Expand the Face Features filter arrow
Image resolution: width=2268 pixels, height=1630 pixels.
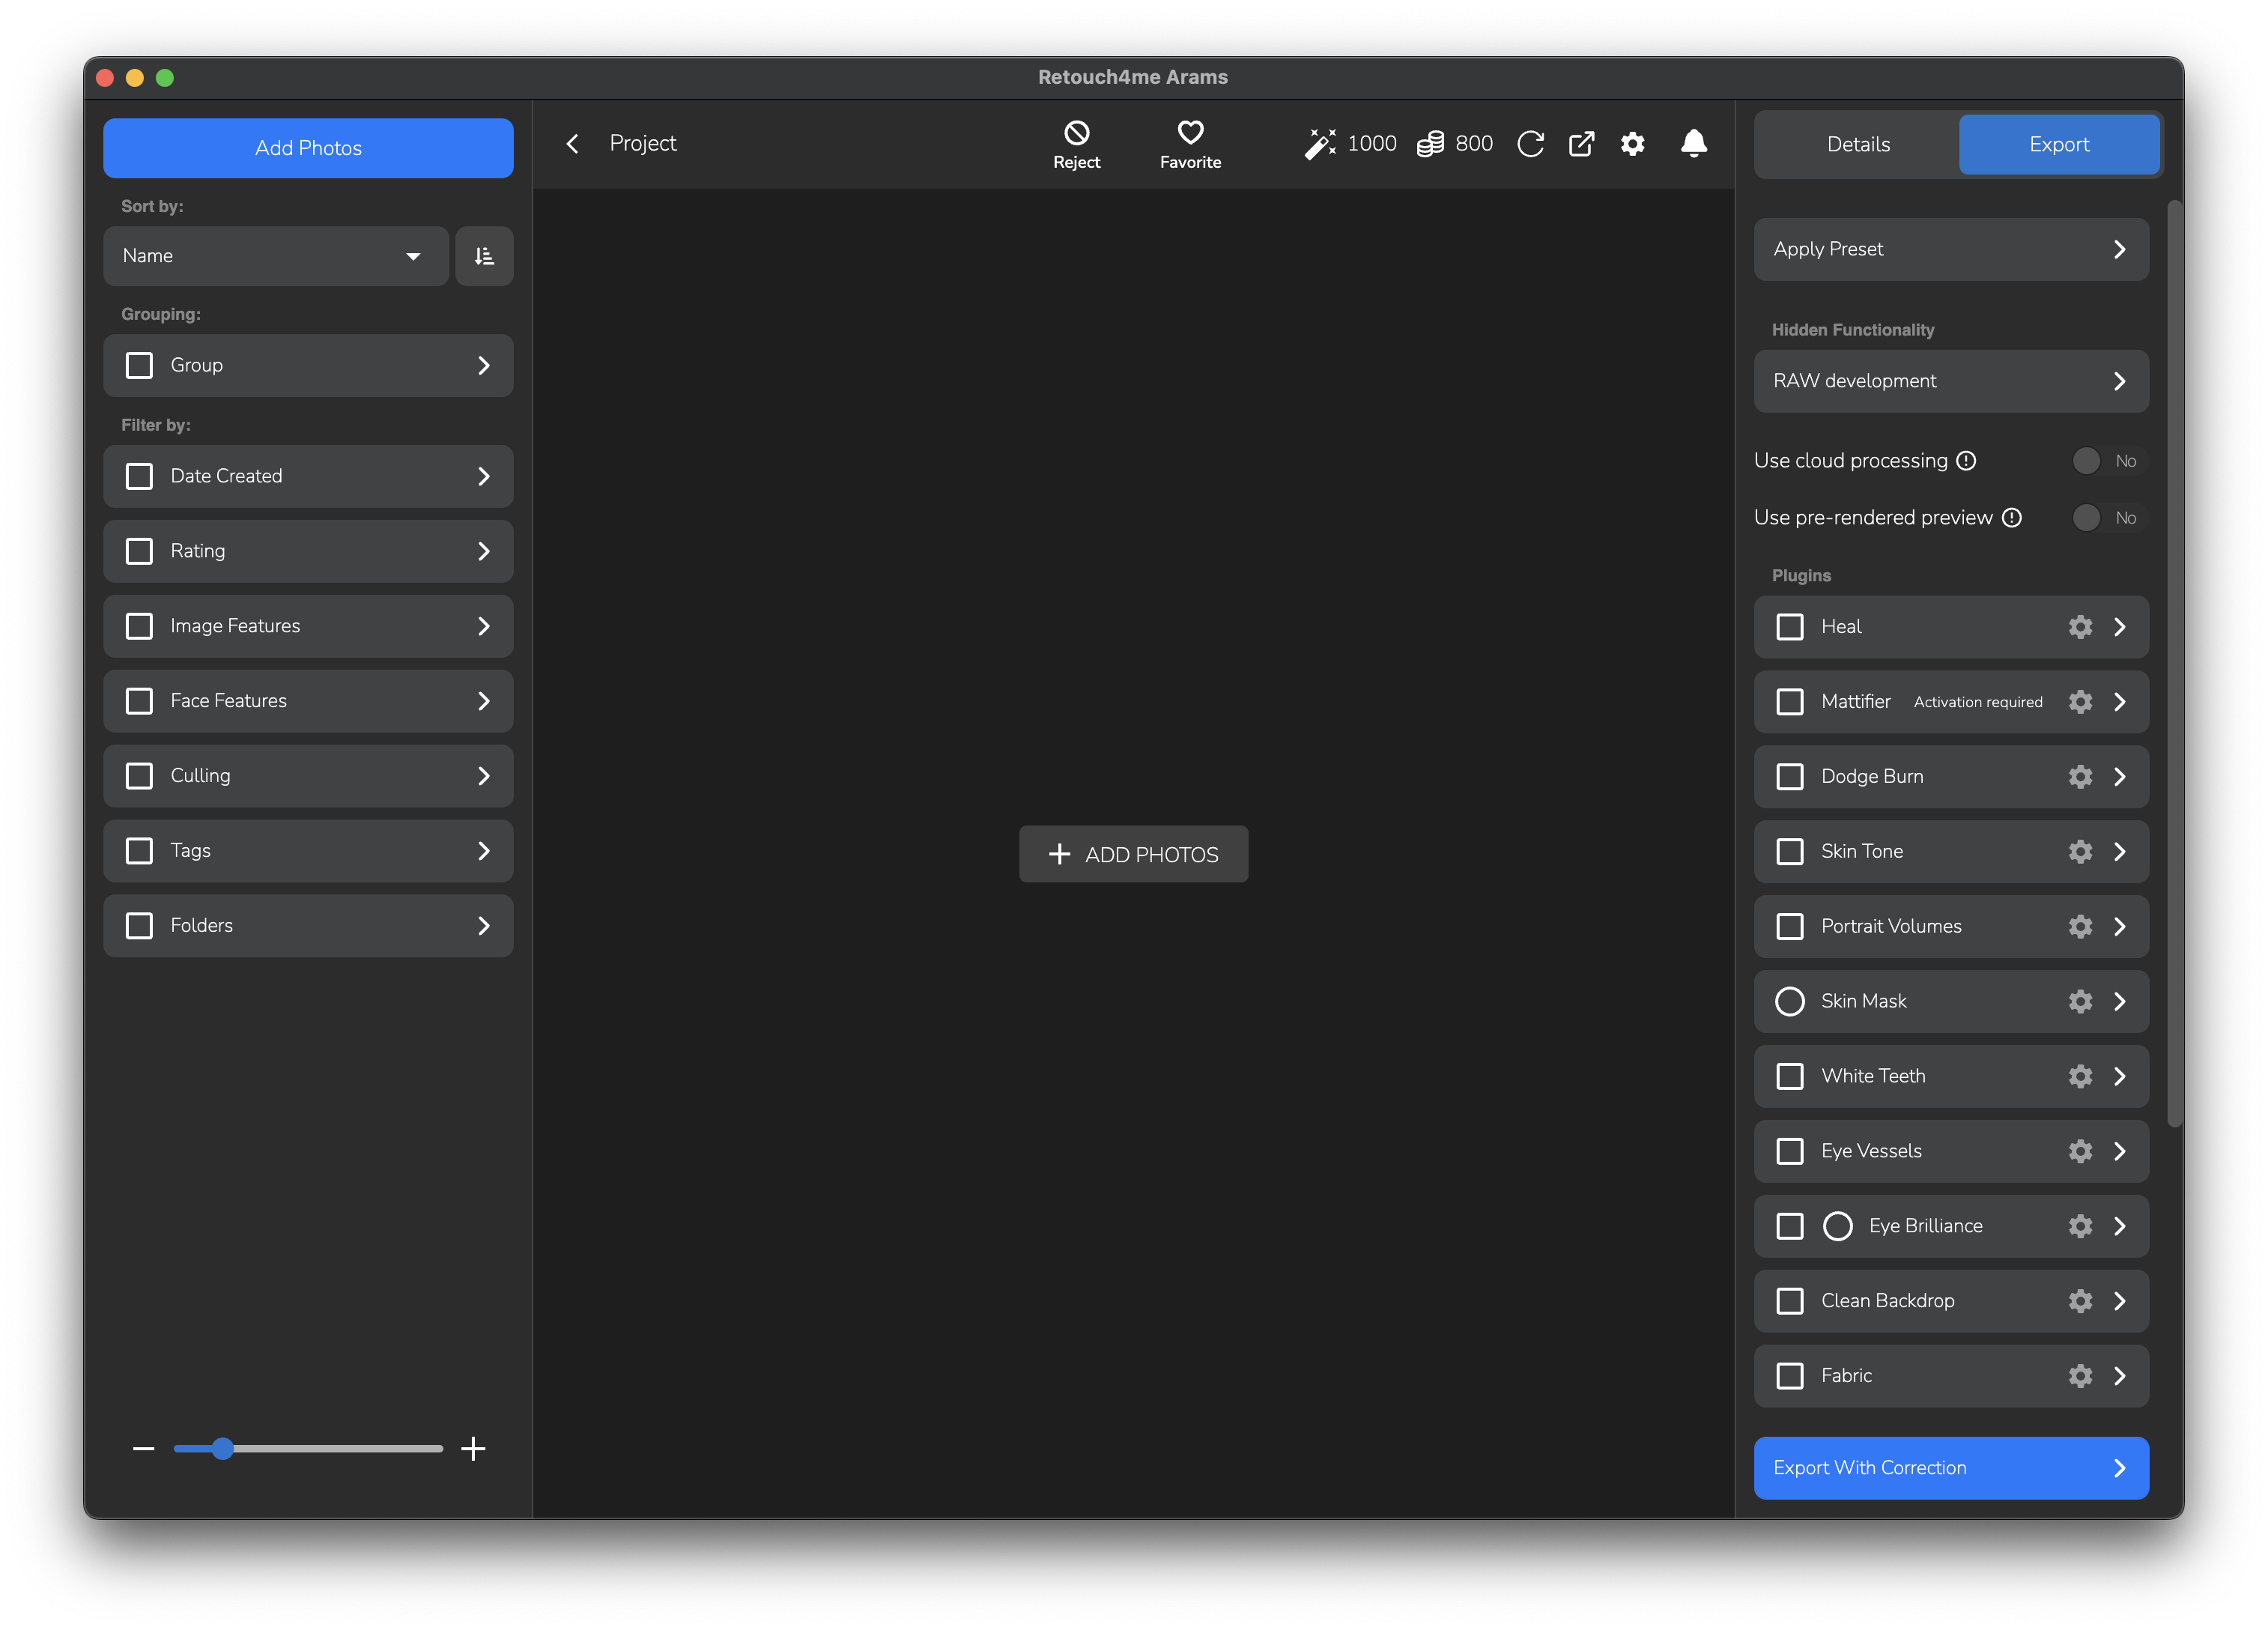click(484, 701)
